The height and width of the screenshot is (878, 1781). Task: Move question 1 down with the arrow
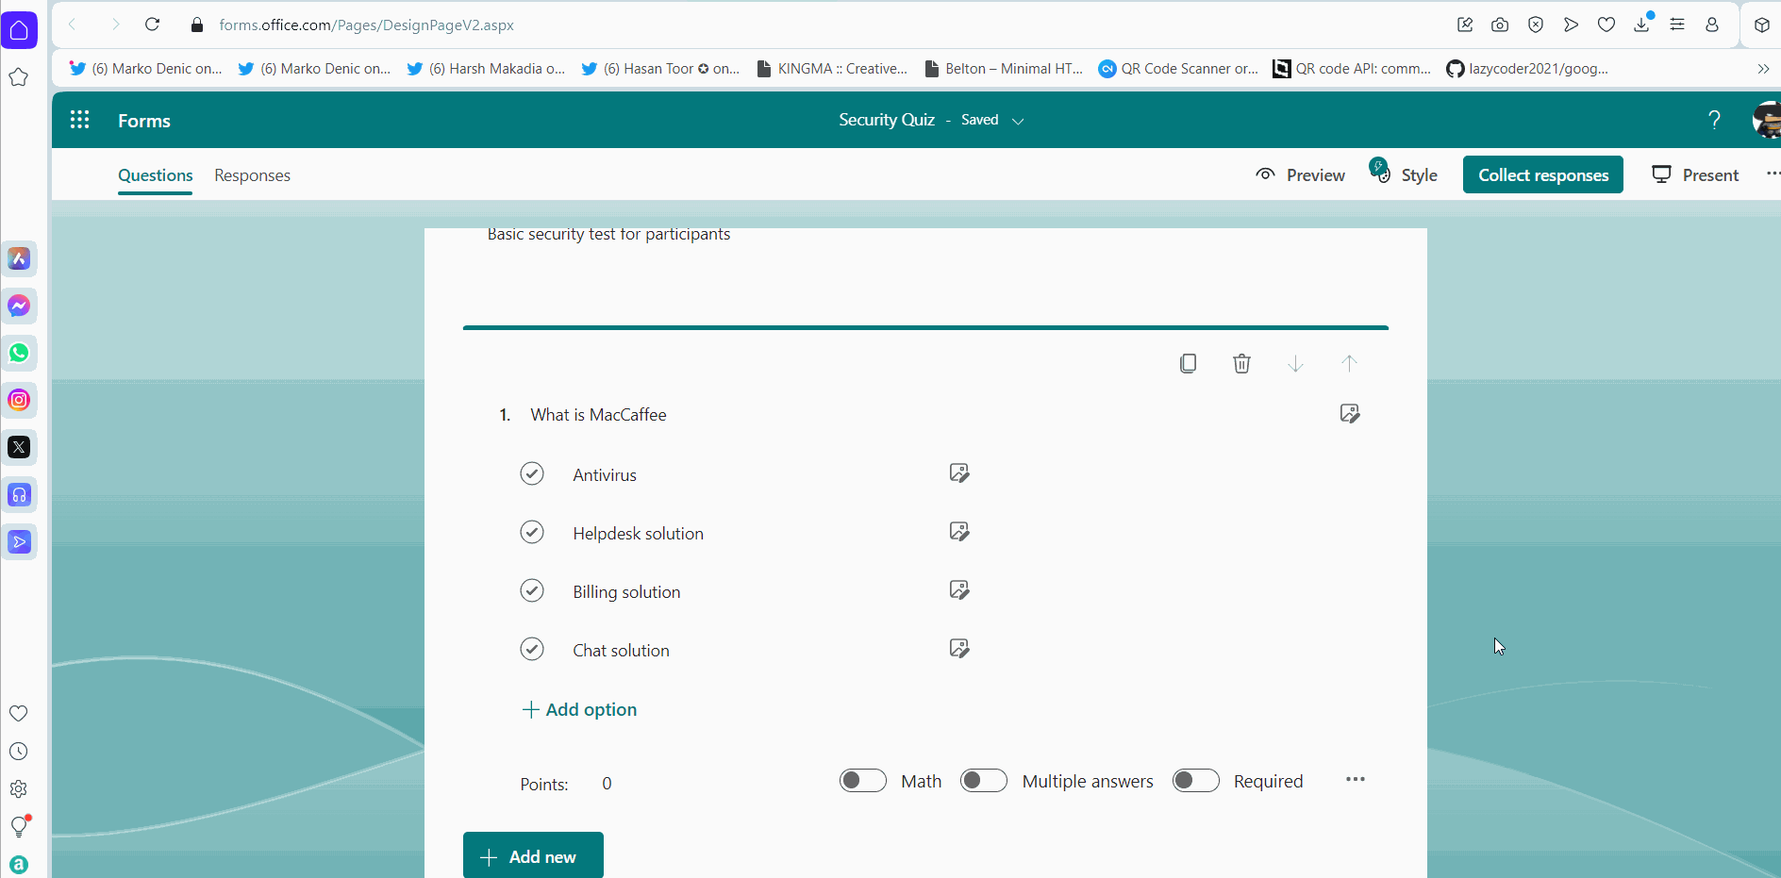(x=1295, y=363)
